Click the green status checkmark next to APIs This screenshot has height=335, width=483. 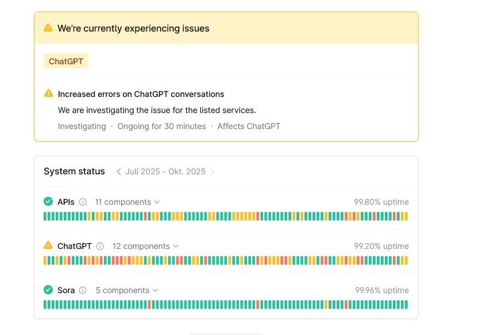[48, 202]
